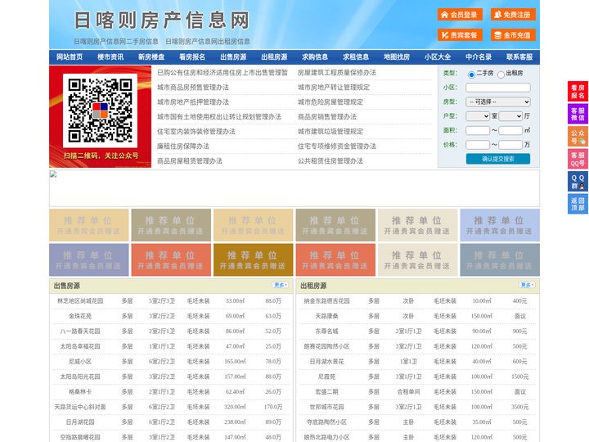Click the 小区 name input field
The image size is (589, 442).
[498, 88]
